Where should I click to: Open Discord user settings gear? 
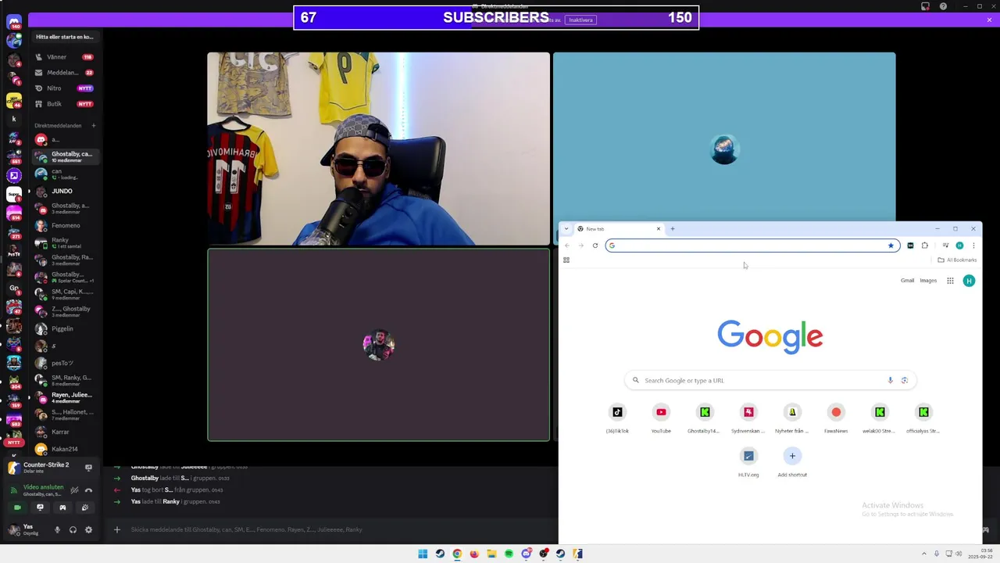tap(88, 530)
